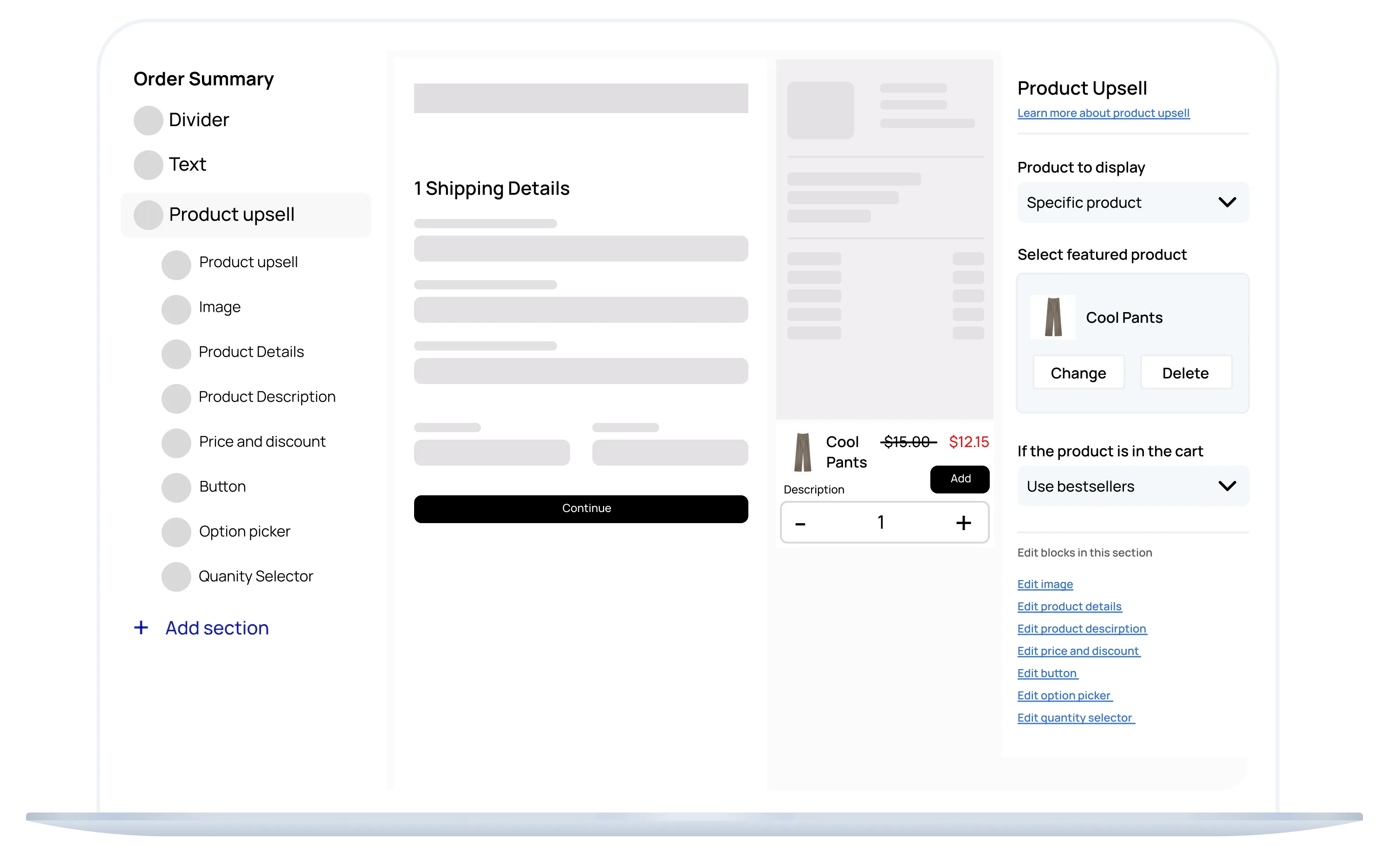Follow the Edit price and discount link

click(1078, 651)
